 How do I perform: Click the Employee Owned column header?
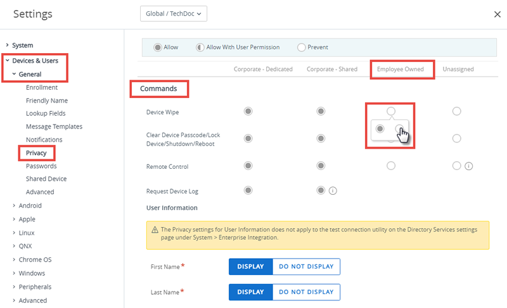point(401,69)
